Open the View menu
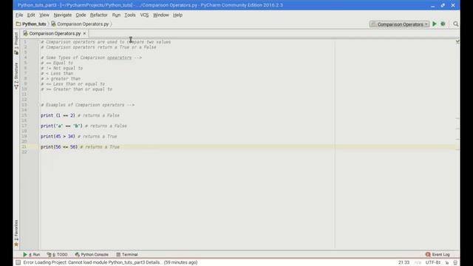Viewport: 473px width, 266px height. pos(44,15)
